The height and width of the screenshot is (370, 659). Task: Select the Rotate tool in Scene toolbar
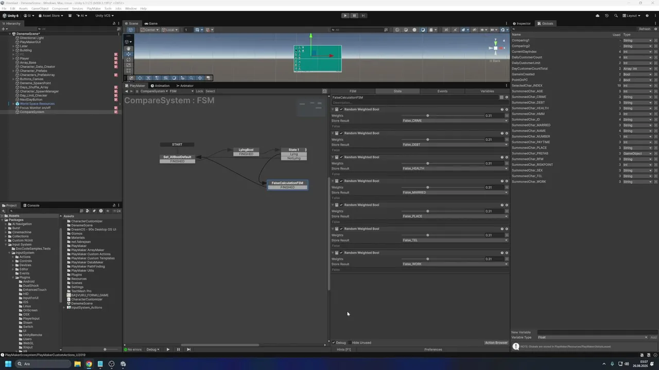pos(129,60)
